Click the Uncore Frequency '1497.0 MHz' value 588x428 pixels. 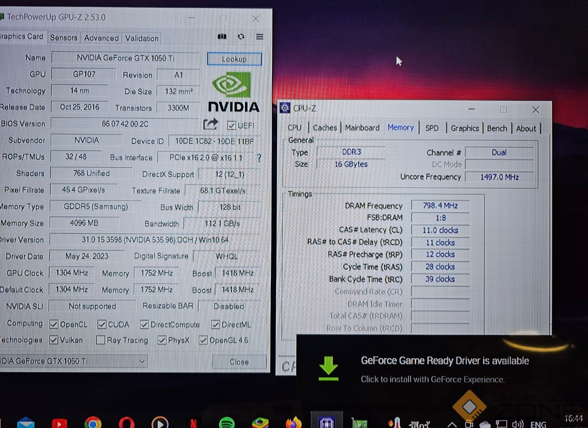click(499, 177)
